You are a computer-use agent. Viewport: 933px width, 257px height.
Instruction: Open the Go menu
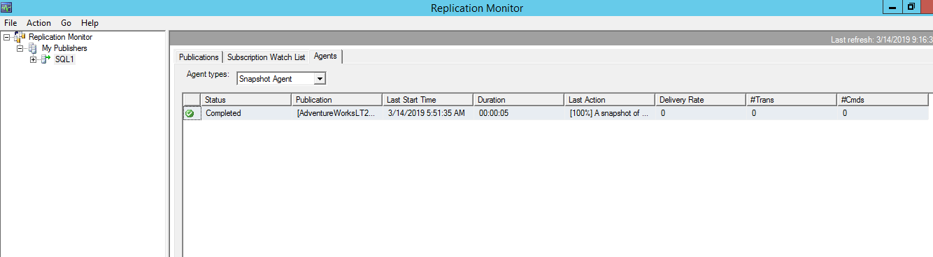click(66, 23)
